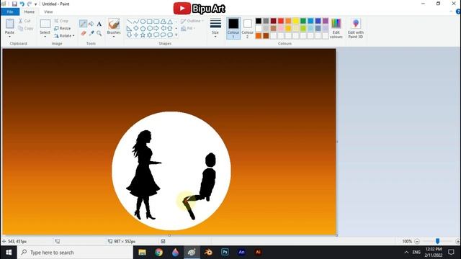This screenshot has height=259, width=461.
Task: Expand the Brushes dropdown arrow
Action: coord(114,37)
